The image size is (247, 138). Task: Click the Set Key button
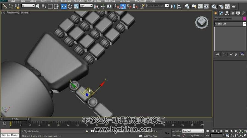coord(176,136)
